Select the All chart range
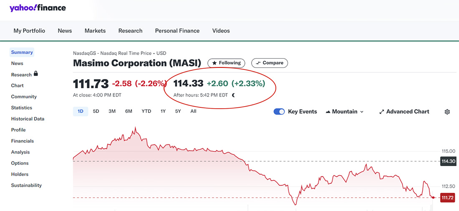 193,111
